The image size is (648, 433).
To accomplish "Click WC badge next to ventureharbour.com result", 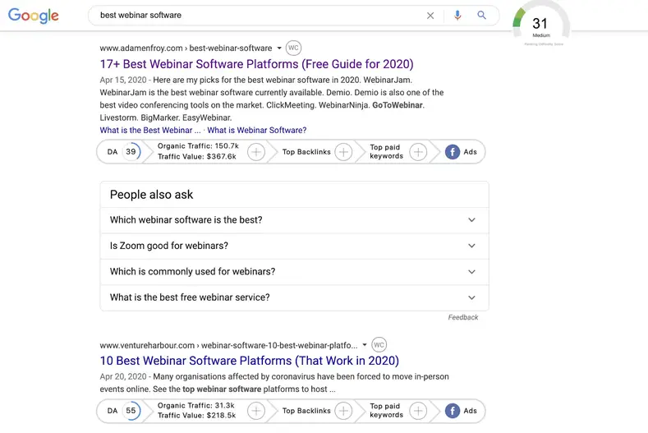I will pos(379,344).
